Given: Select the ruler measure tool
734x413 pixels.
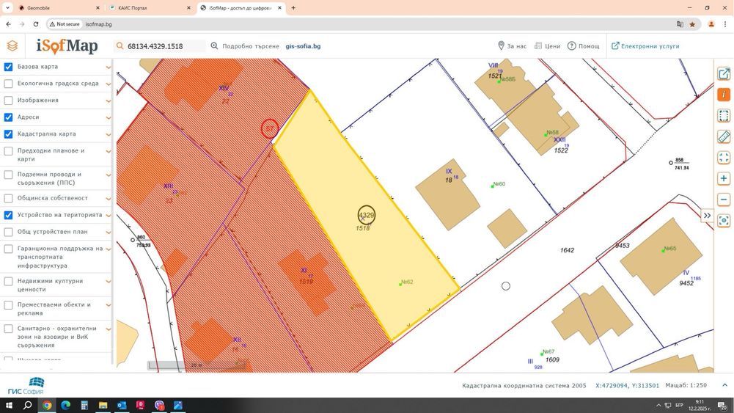Looking at the screenshot, I should [x=724, y=136].
